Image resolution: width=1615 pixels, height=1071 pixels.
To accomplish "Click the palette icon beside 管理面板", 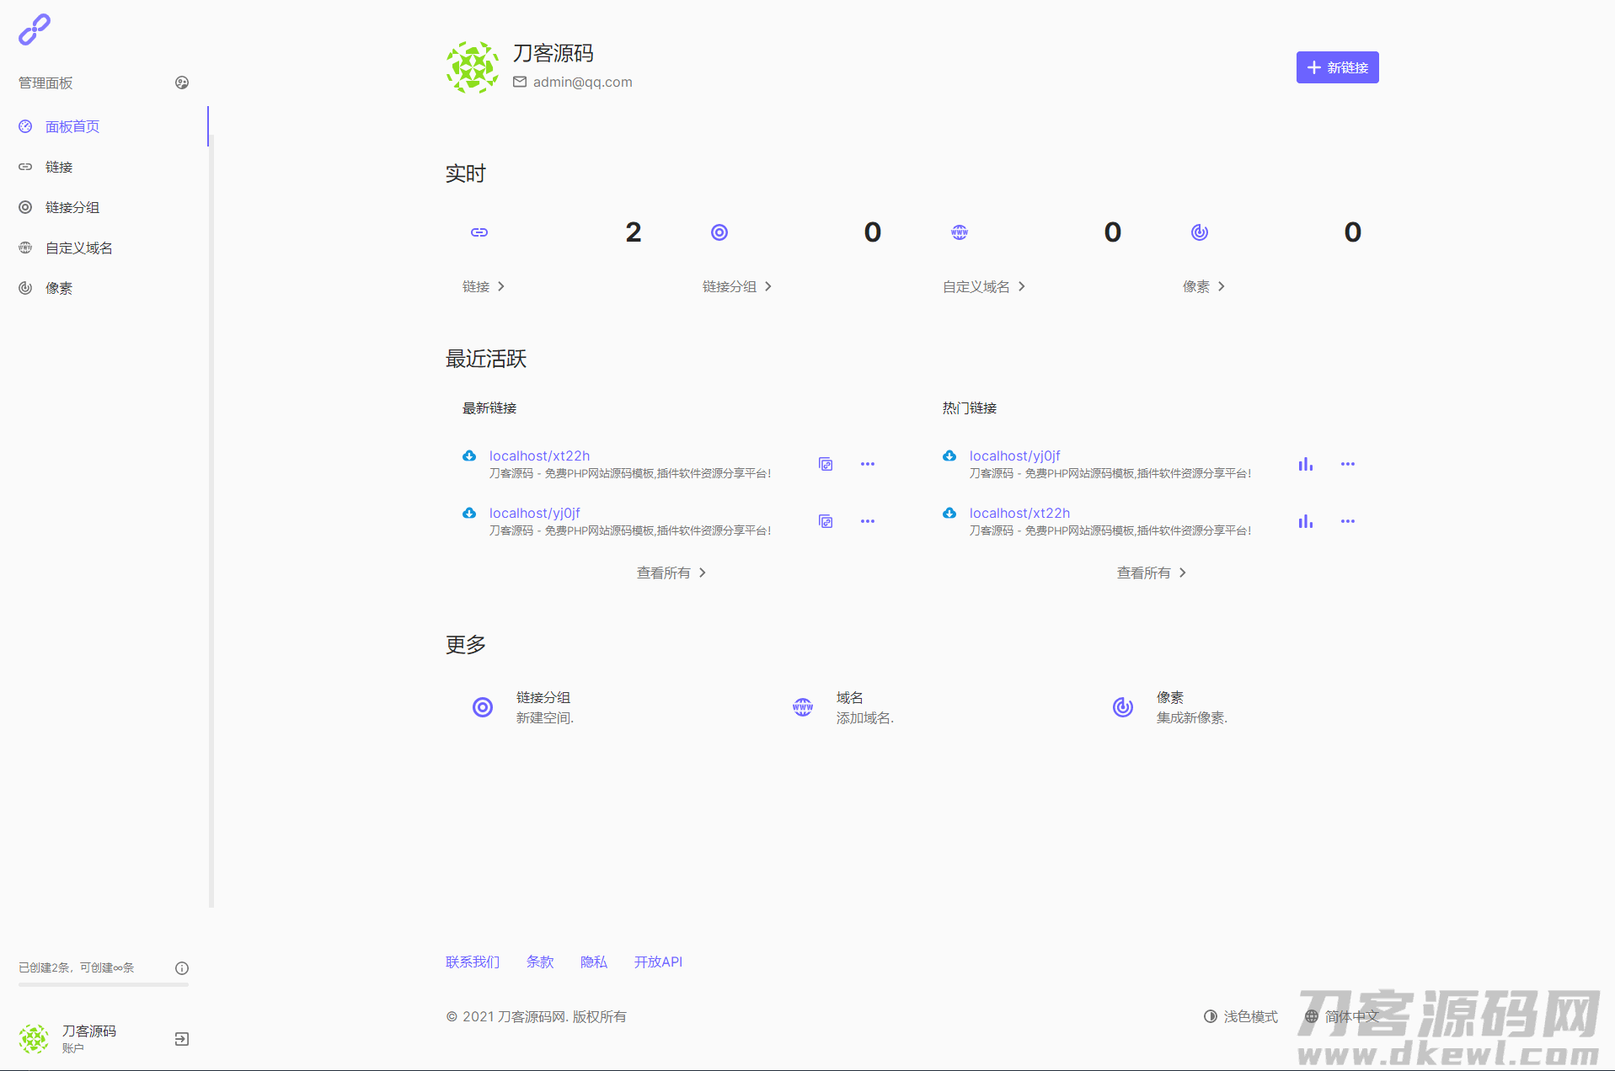I will [182, 83].
